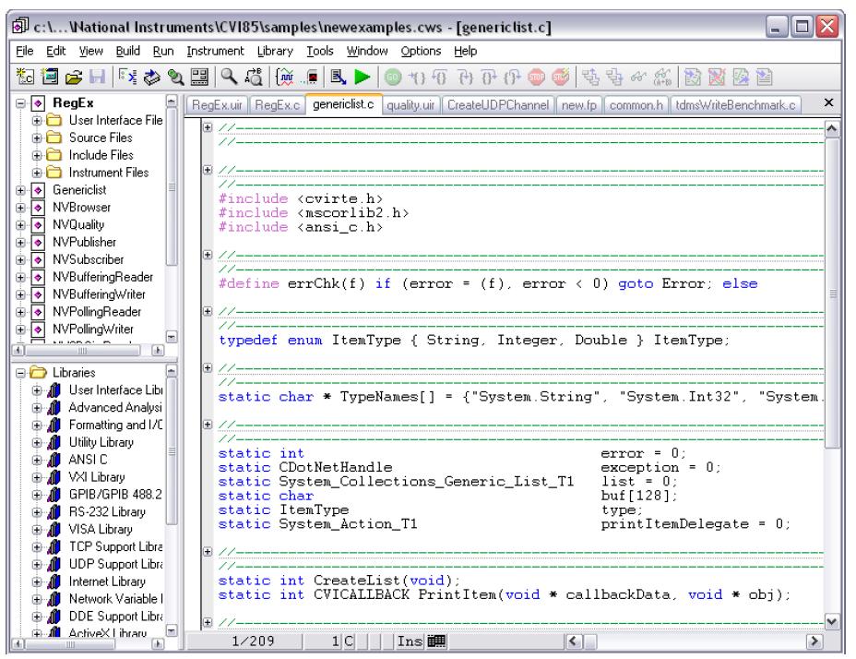The height and width of the screenshot is (659, 856).
Task: Click the new user interface file icon
Action: tap(50, 77)
